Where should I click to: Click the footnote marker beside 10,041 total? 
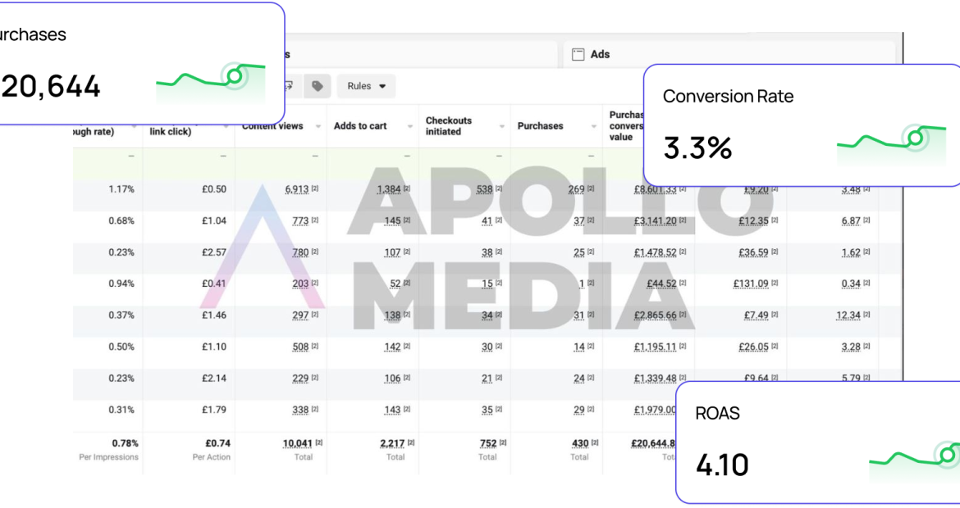click(319, 442)
